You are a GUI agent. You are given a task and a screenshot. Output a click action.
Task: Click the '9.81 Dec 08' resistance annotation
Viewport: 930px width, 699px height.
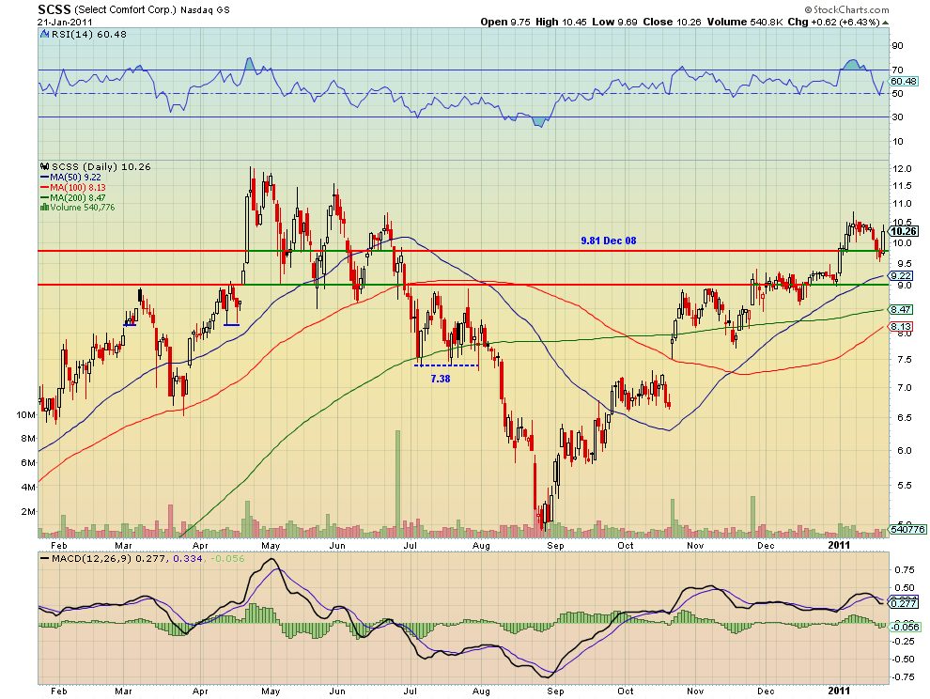coord(609,241)
